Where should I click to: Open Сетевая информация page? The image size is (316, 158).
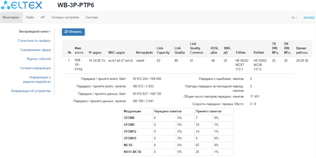click(x=35, y=68)
